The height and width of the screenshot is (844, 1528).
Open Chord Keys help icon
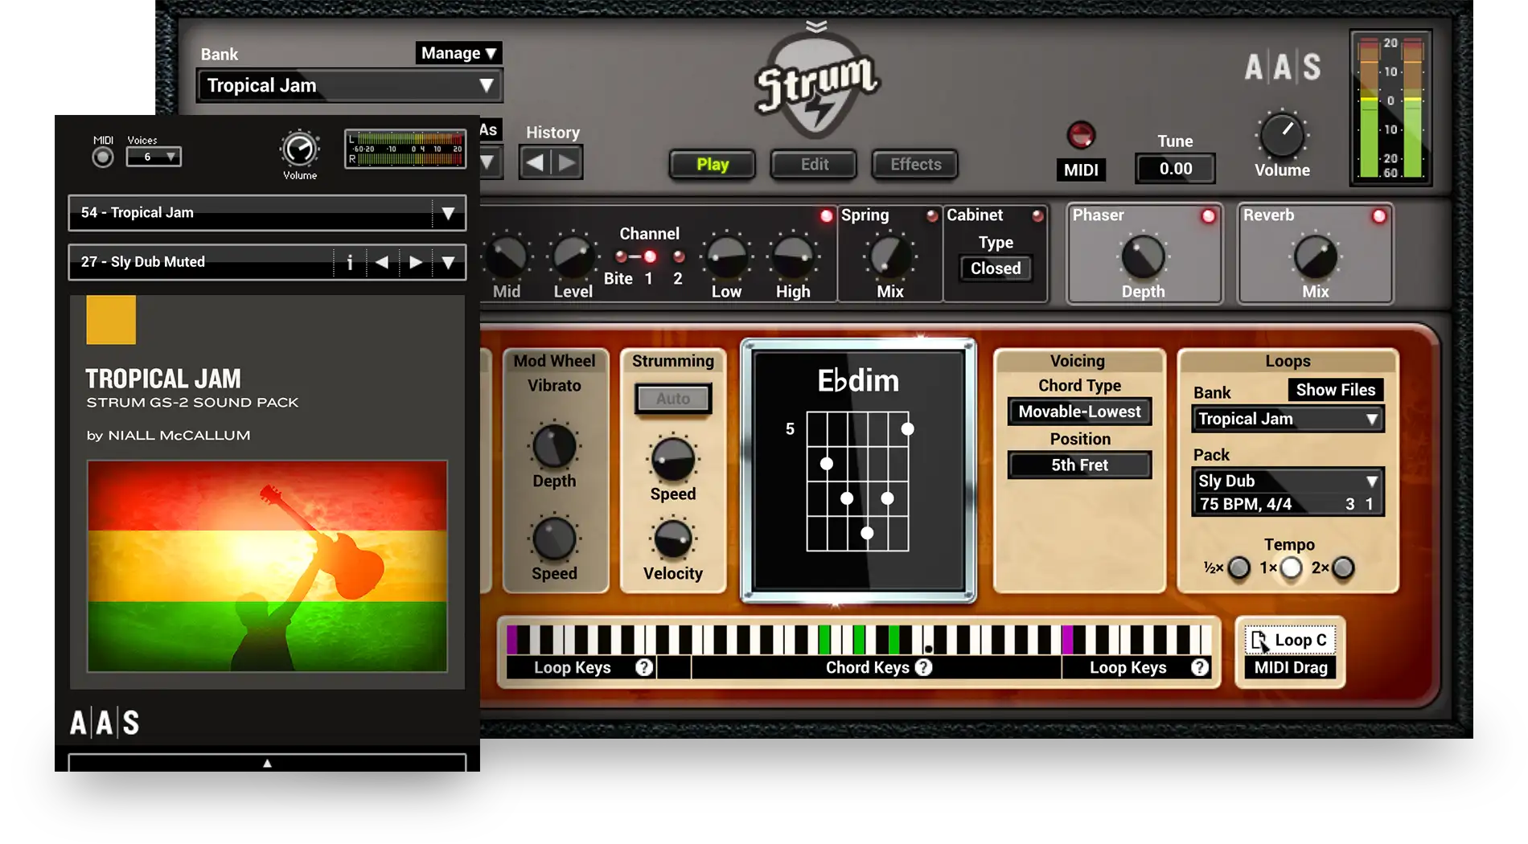pyautogui.click(x=924, y=667)
